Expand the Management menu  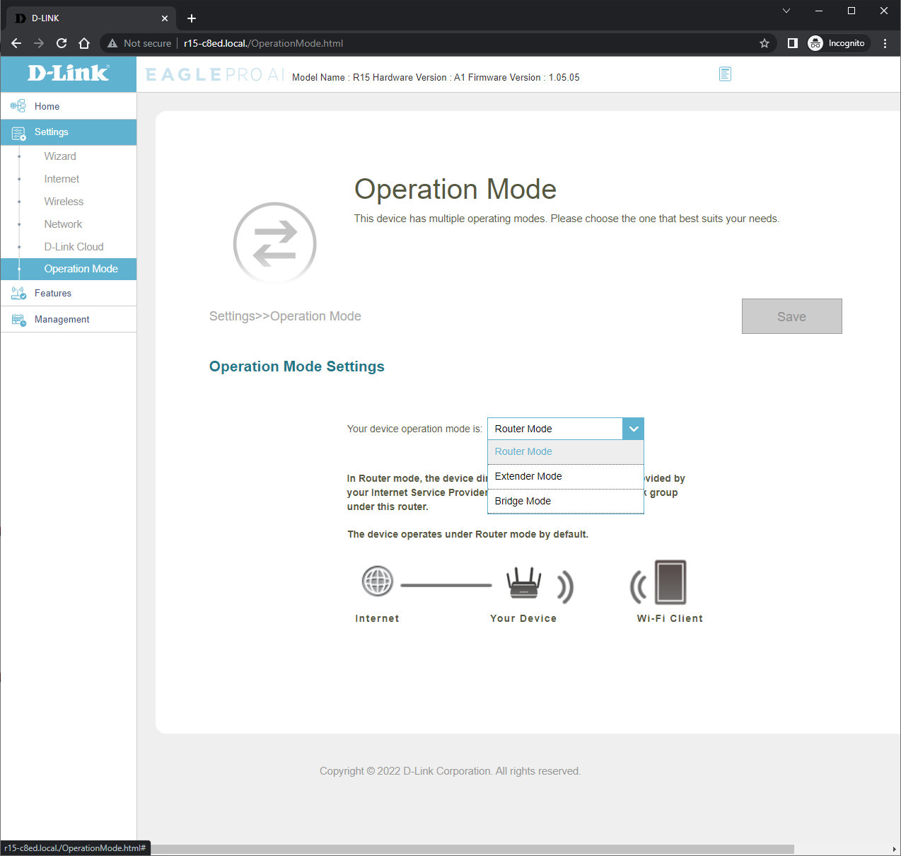pyautogui.click(x=69, y=319)
